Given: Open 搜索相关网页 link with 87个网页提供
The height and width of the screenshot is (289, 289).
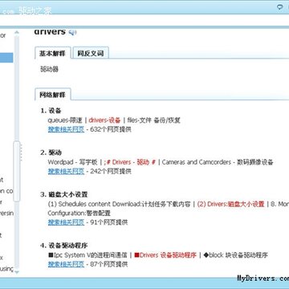Looking at the screenshot, I should 66,264.
